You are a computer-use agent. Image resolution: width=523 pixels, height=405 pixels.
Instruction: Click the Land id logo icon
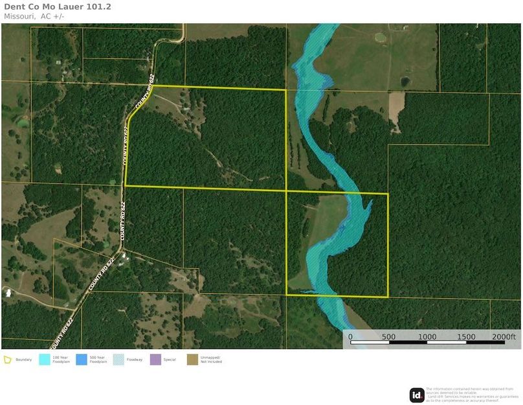click(417, 395)
